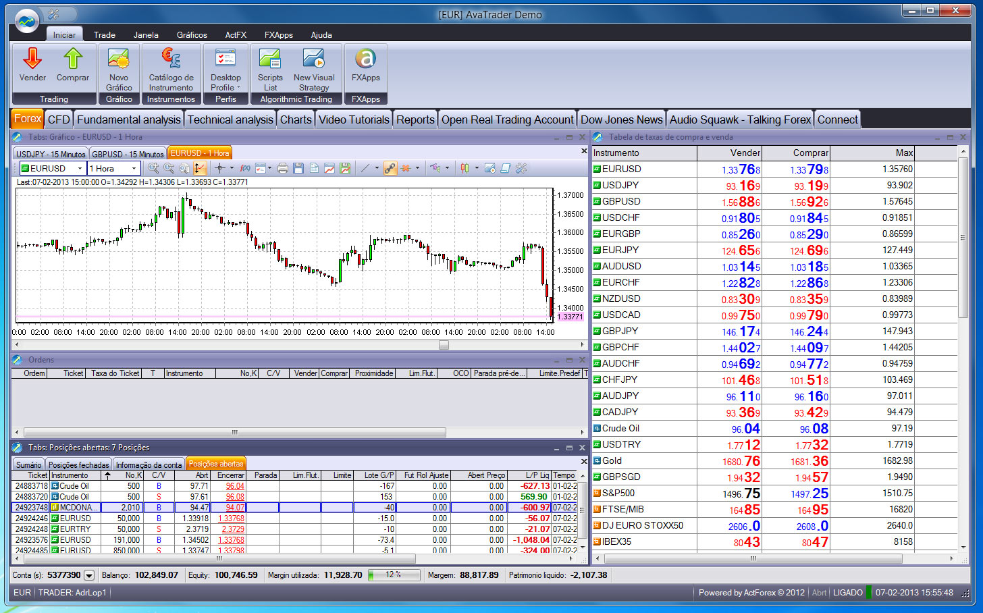Open Technical analysis section
Viewport: 983px width, 613px height.
click(x=230, y=119)
